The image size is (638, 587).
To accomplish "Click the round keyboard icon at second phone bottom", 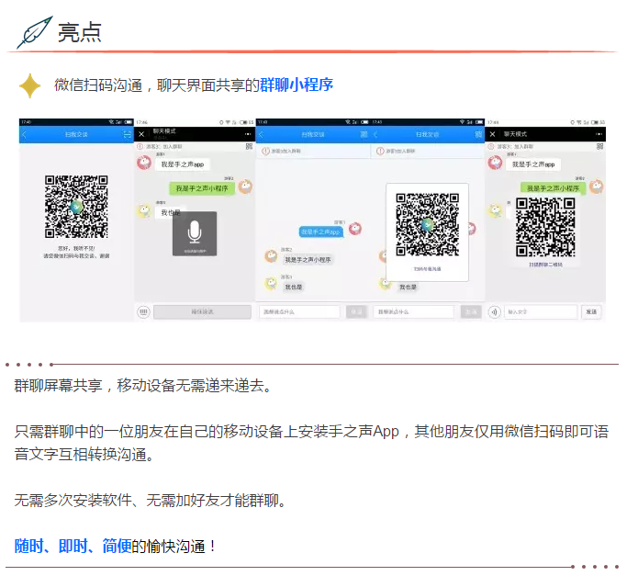I will click(x=144, y=311).
